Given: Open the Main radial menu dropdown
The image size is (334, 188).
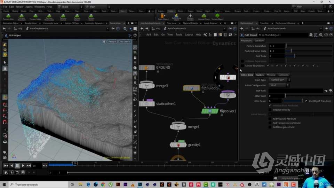Looking at the screenshot, I should (x=98, y=7).
